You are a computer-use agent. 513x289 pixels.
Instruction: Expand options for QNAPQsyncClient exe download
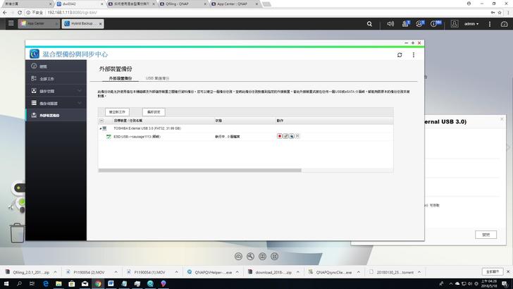coord(359,272)
